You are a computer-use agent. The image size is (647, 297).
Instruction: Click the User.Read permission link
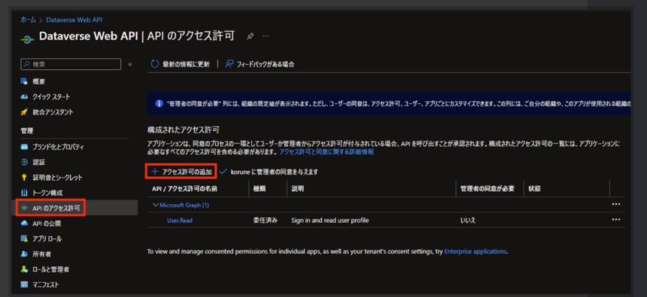(179, 220)
